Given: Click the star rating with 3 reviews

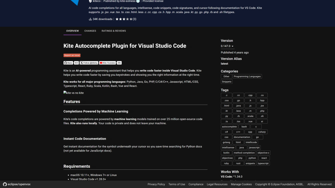Looking at the screenshot, I should tap(126, 19).
